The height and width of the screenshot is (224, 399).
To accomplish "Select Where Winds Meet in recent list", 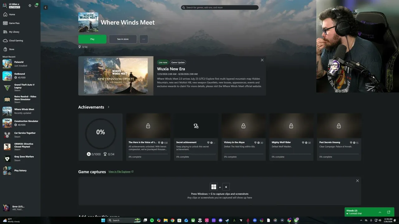I will 20,111.
